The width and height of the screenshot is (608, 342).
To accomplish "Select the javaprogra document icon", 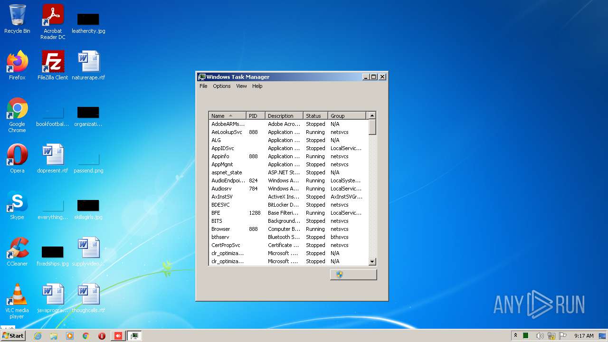I will (53, 298).
